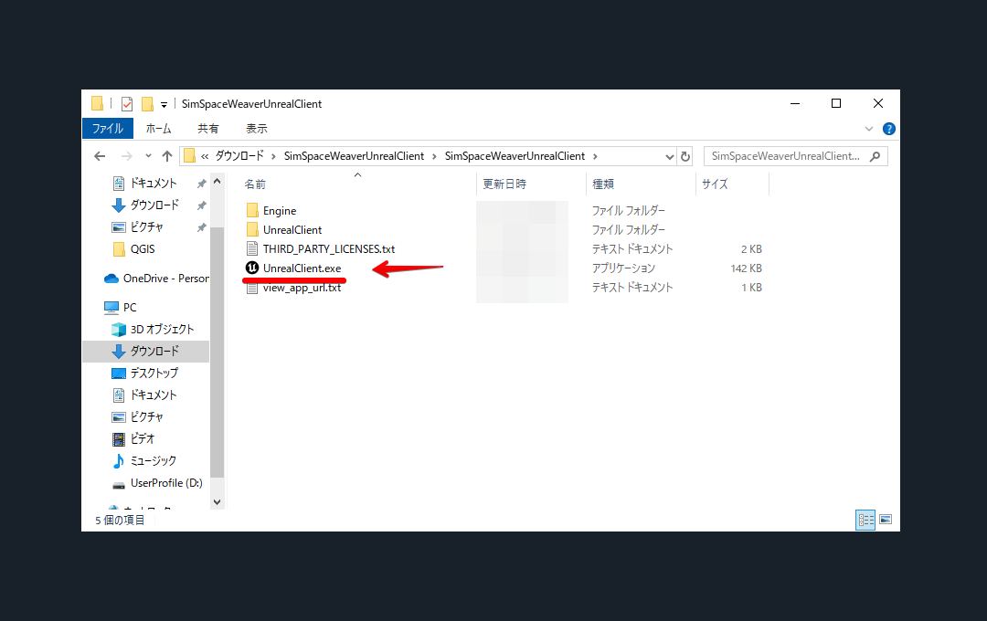
Task: Switch to the ホーム ribbon tab
Action: pos(159,129)
